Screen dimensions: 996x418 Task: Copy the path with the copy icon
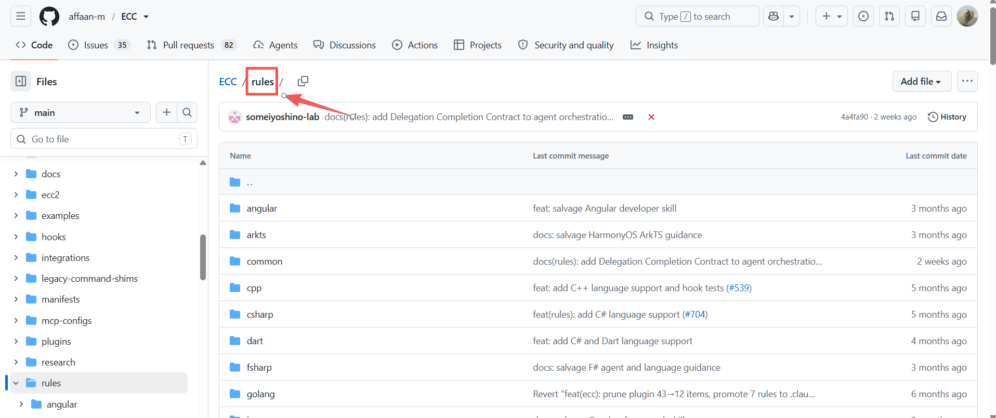pyautogui.click(x=303, y=81)
